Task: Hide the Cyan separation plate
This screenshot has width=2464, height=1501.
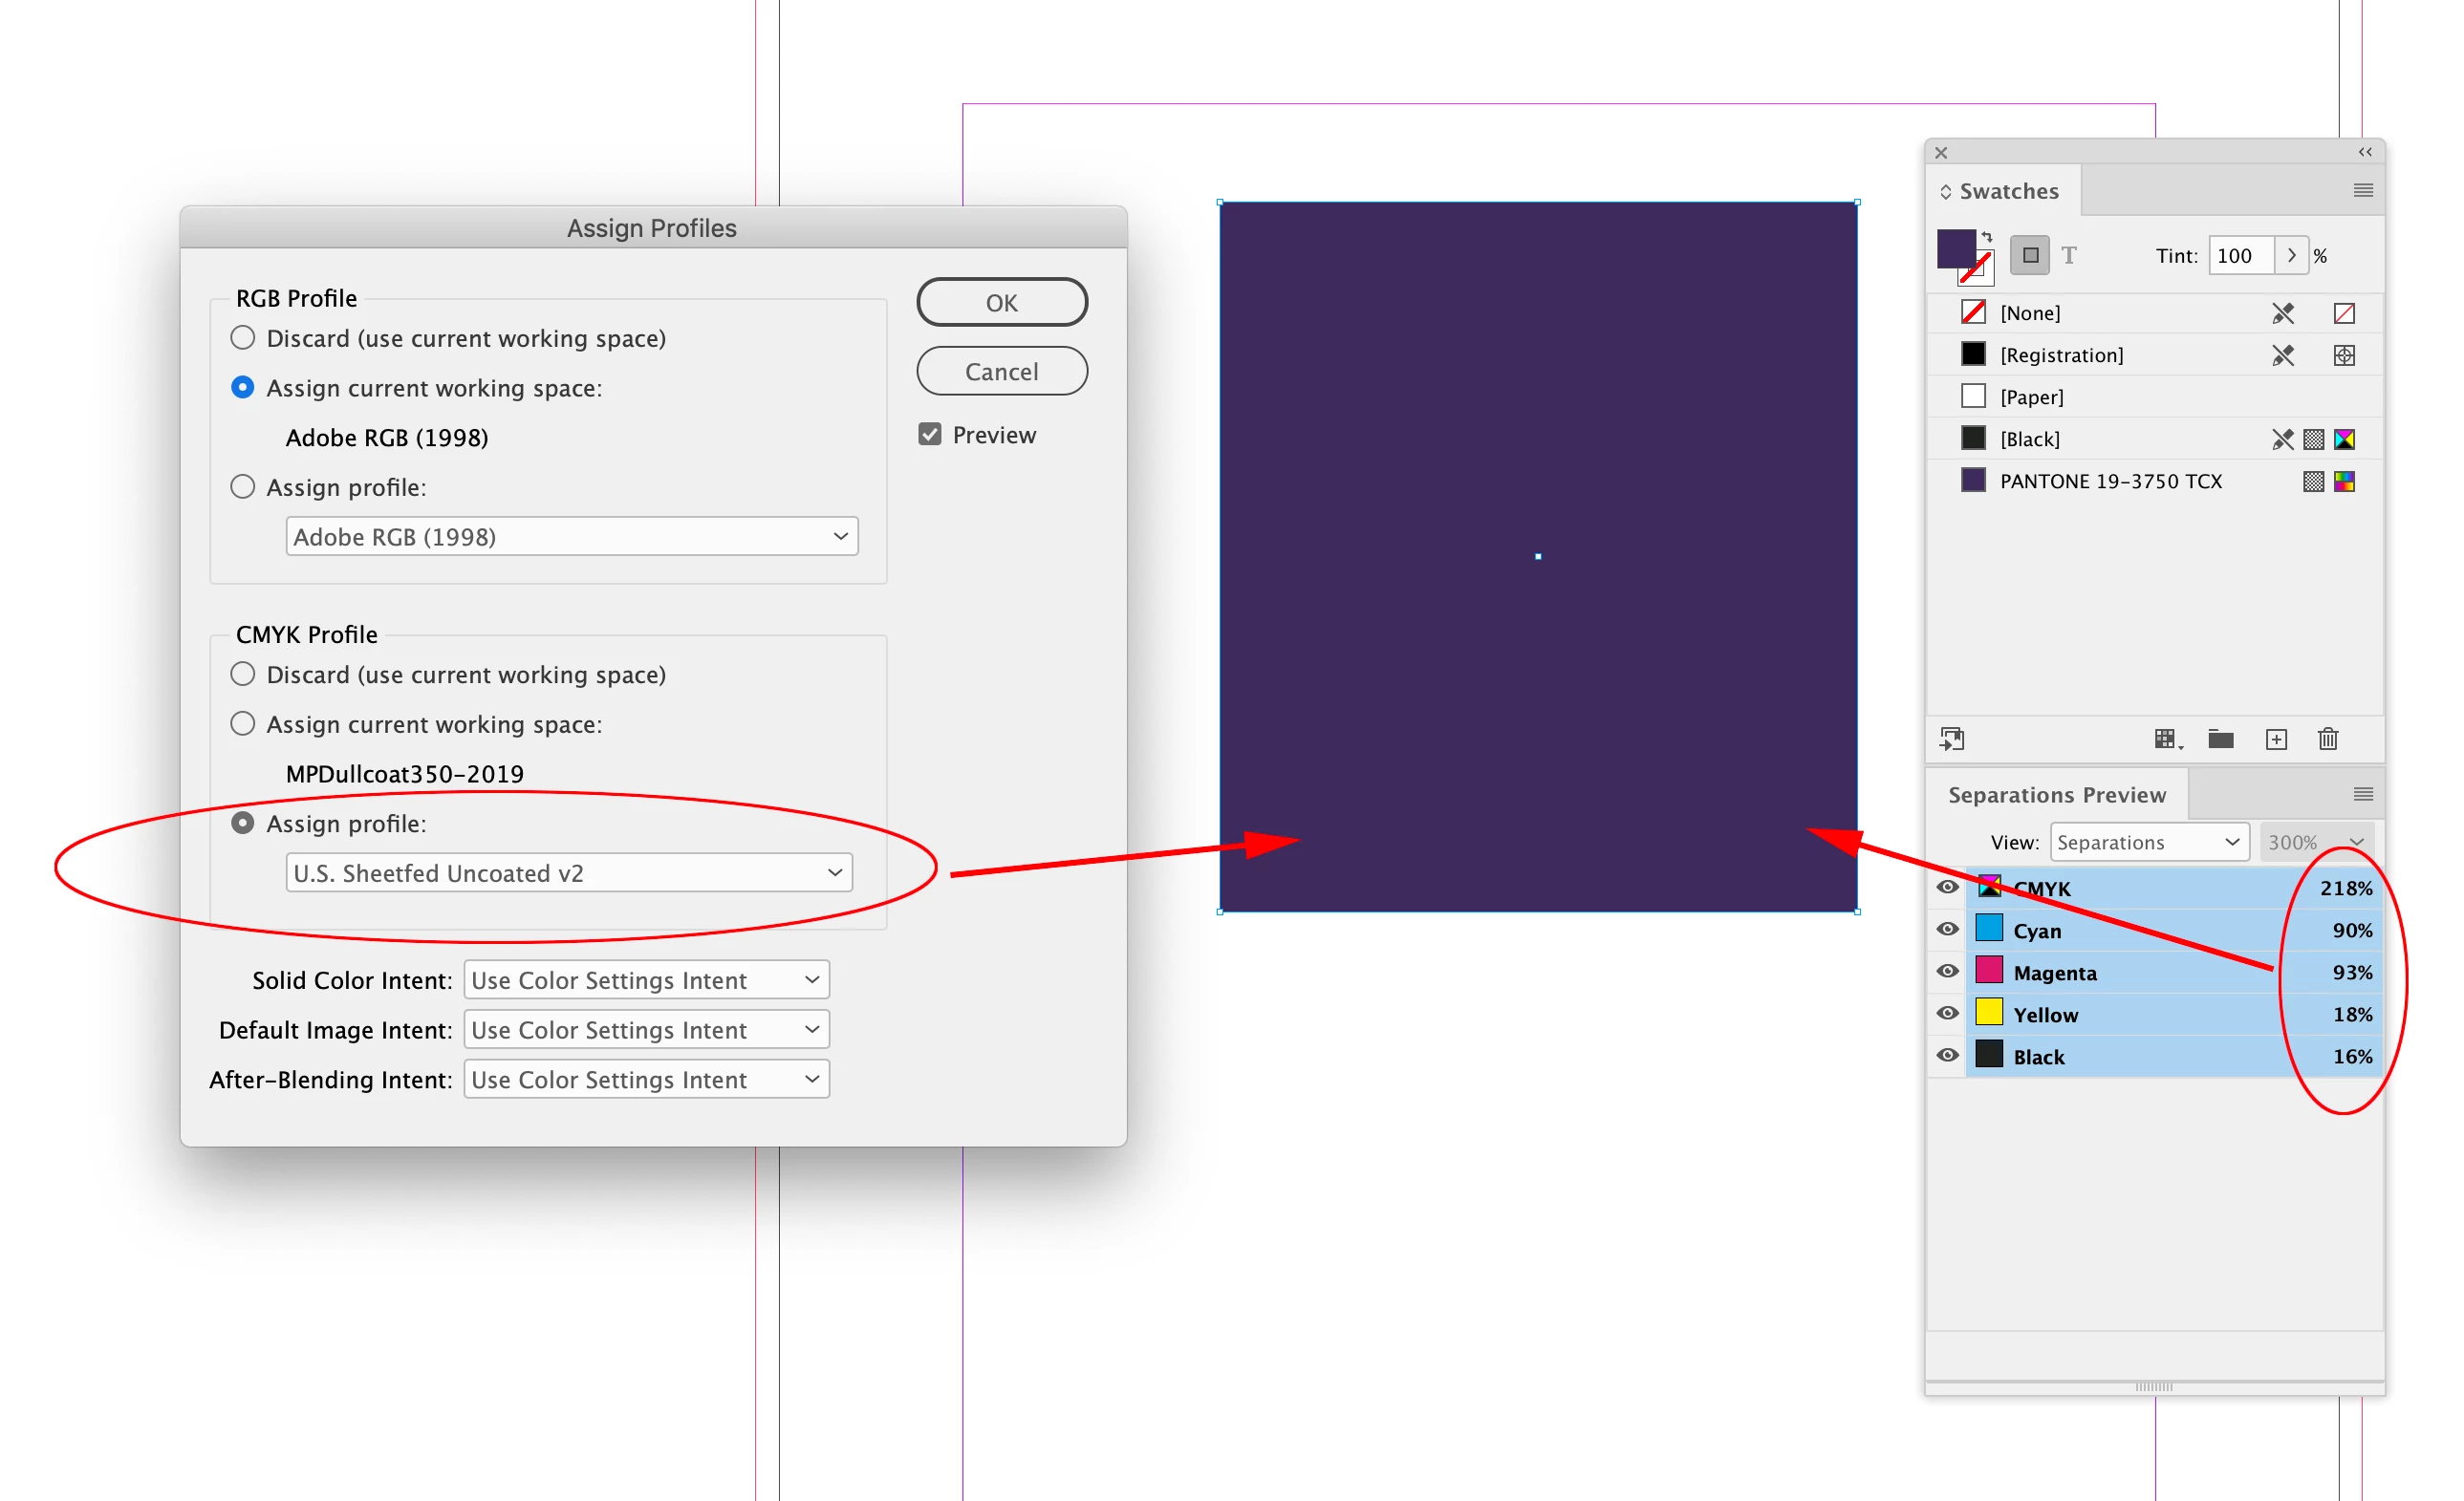Action: pyautogui.click(x=1947, y=930)
